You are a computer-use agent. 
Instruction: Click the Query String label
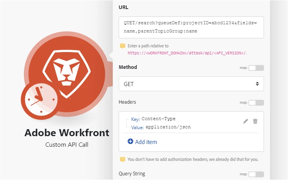click(132, 174)
